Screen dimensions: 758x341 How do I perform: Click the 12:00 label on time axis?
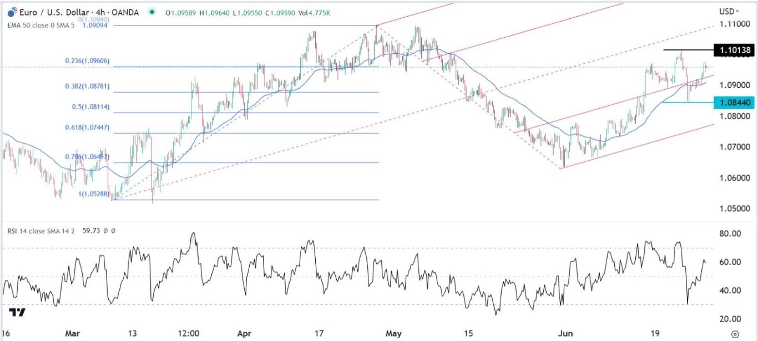pos(189,334)
